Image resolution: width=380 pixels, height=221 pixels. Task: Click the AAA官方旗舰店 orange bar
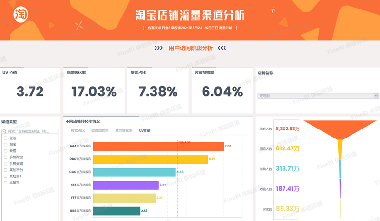click(158, 147)
